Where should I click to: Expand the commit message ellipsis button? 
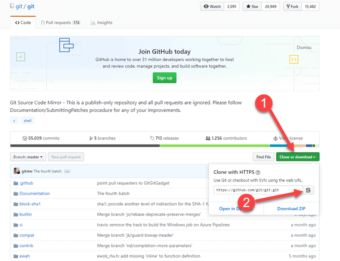click(67, 171)
